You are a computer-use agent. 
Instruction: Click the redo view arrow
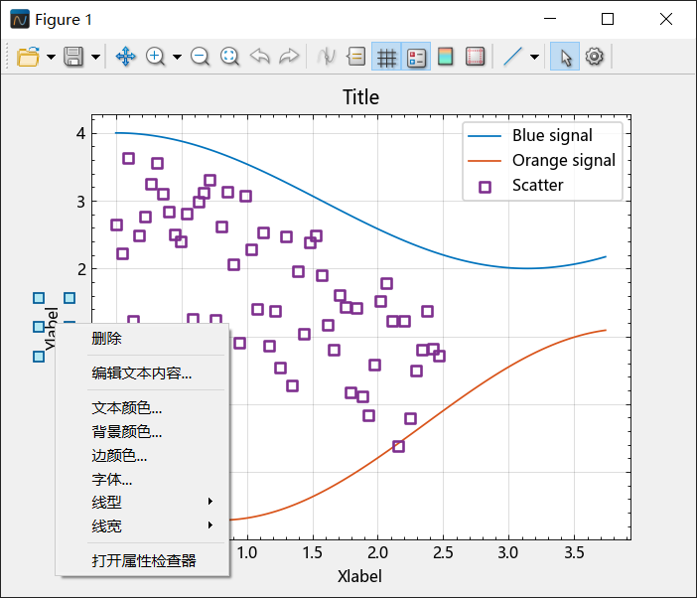(x=289, y=57)
